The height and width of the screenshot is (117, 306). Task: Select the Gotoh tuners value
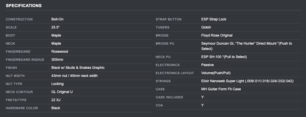[x=206, y=27]
